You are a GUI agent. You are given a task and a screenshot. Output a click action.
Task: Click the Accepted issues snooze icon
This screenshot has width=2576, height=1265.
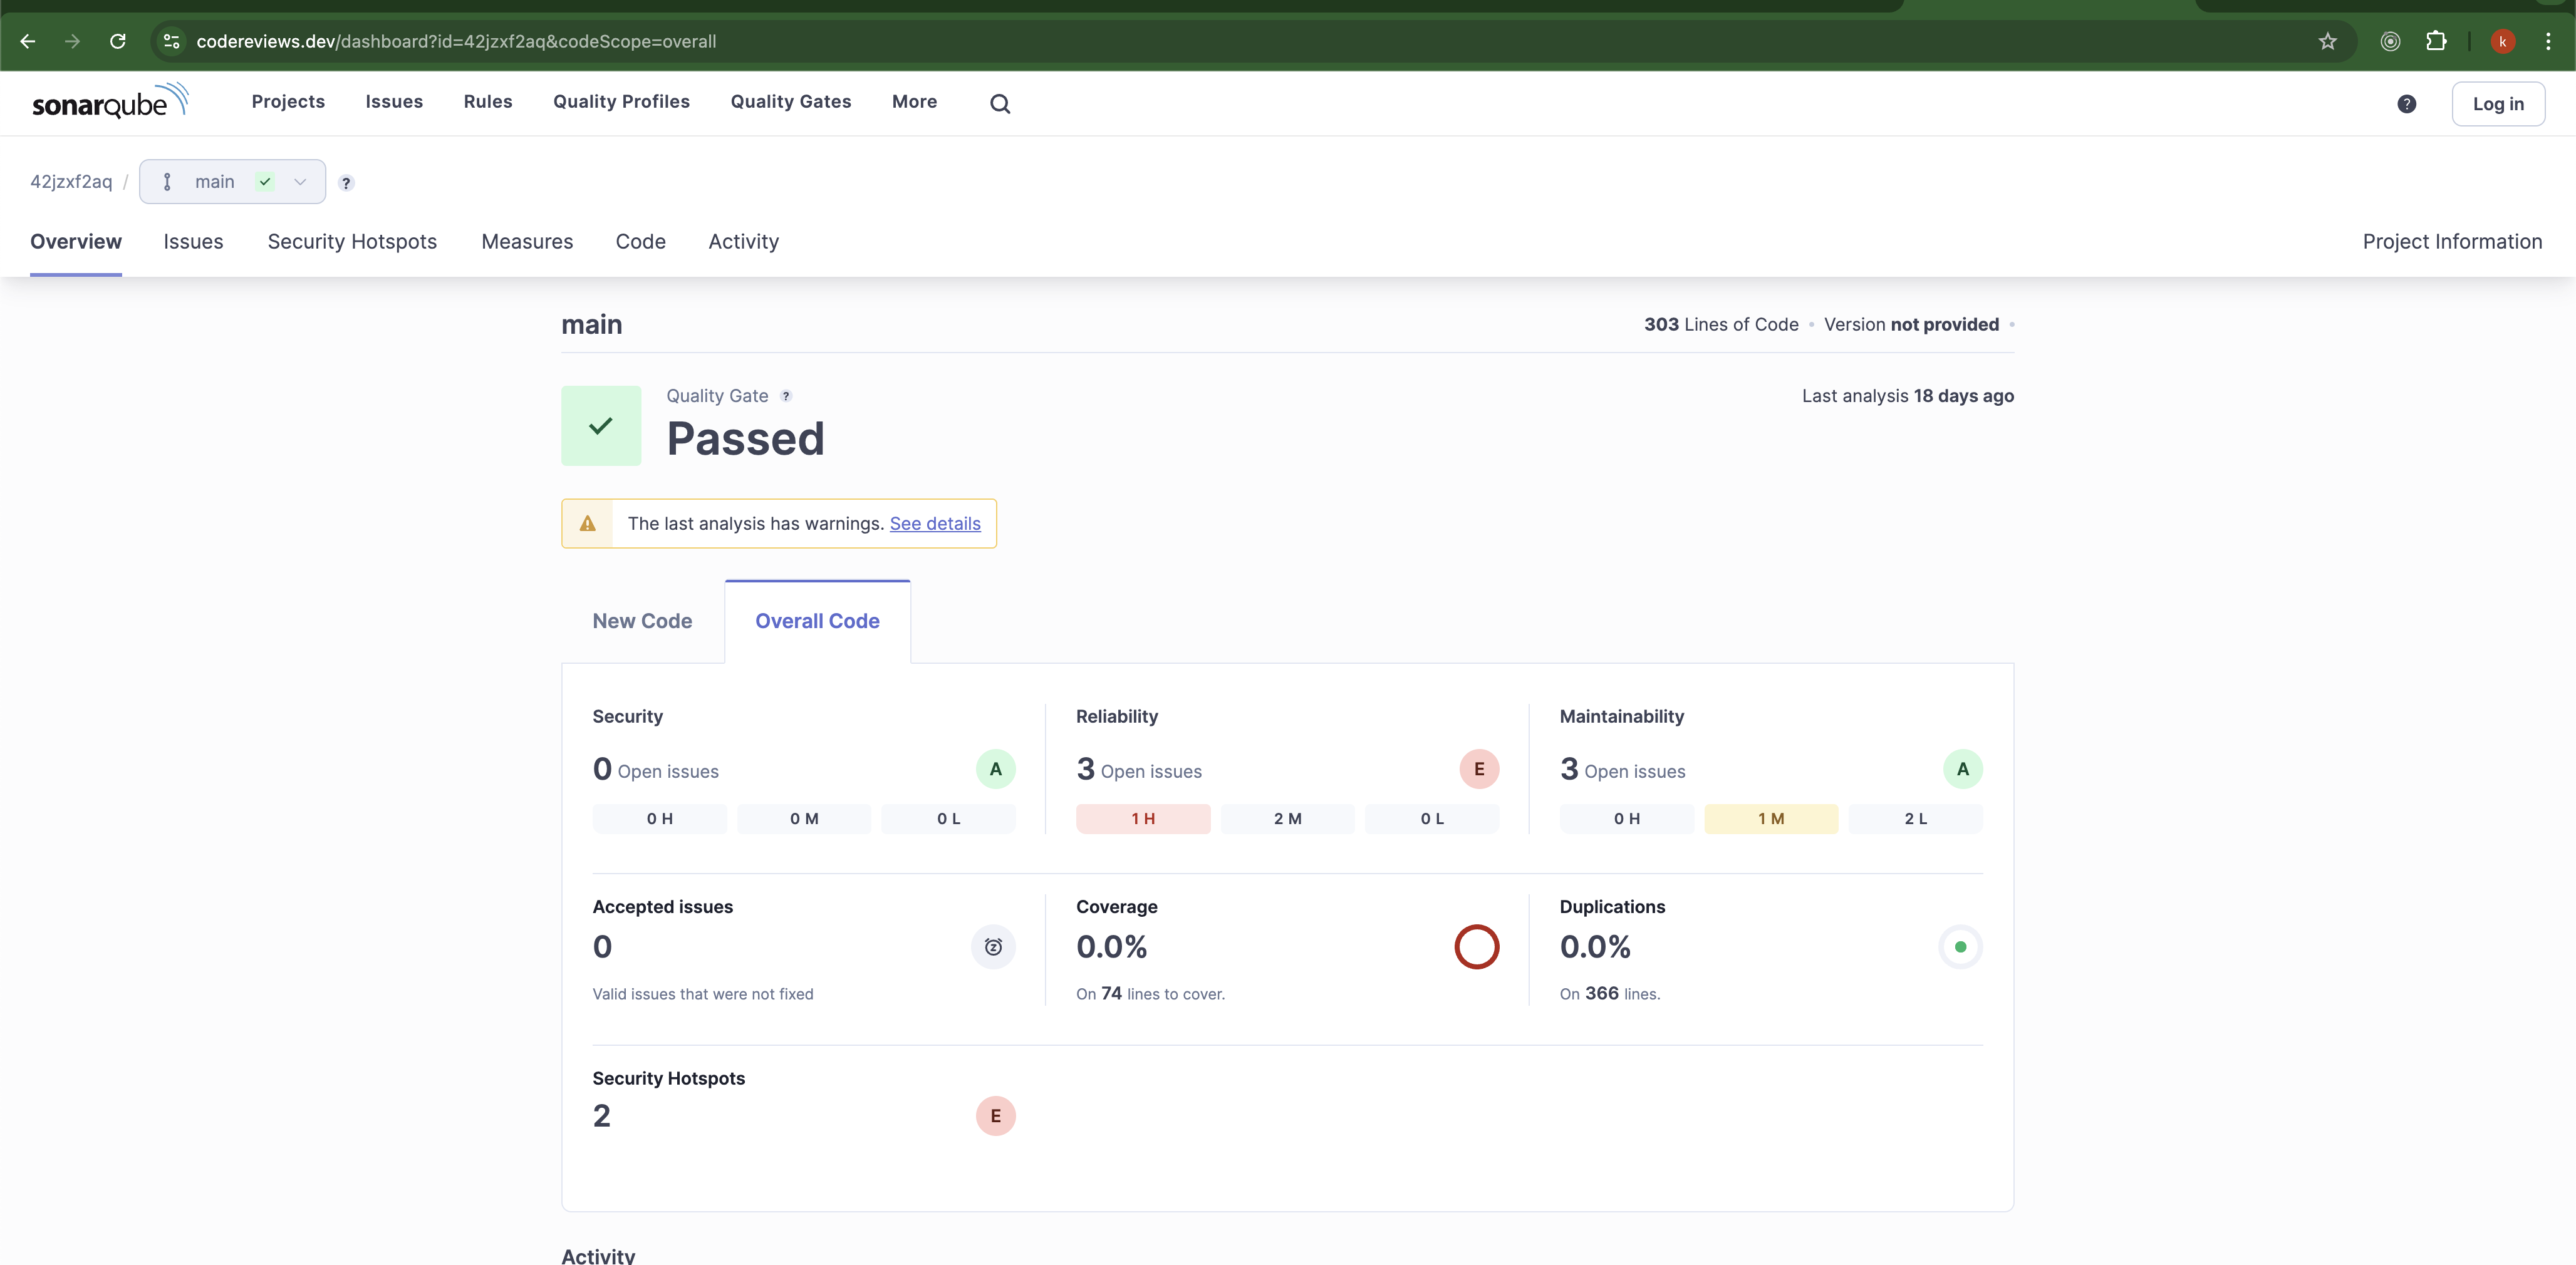pos(992,947)
